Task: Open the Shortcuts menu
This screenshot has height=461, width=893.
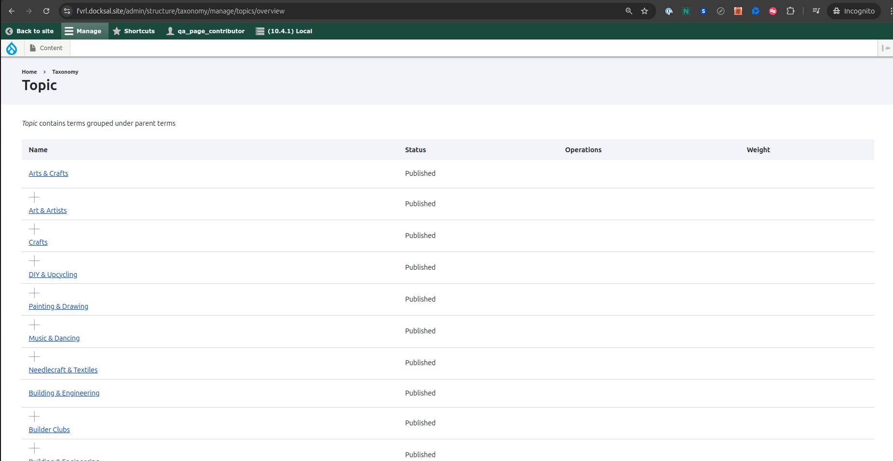Action: coord(134,31)
